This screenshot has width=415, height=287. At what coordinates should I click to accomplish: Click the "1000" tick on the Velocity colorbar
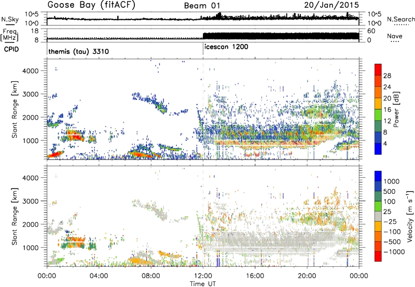point(391,181)
